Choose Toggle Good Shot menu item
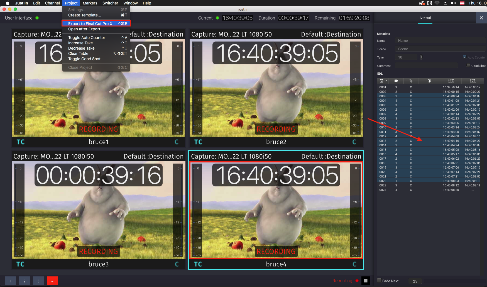The width and height of the screenshot is (487, 287). pyautogui.click(x=96, y=59)
